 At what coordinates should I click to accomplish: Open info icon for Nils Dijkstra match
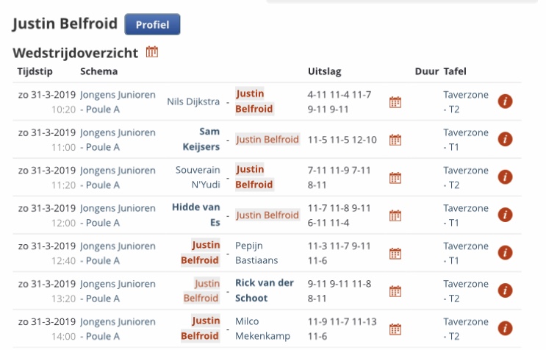(505, 101)
